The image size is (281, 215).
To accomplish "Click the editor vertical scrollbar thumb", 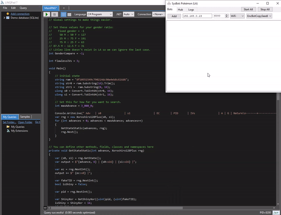I will pos(278,96).
